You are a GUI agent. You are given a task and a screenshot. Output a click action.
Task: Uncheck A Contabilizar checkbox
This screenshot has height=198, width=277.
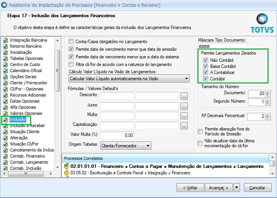[205, 73]
